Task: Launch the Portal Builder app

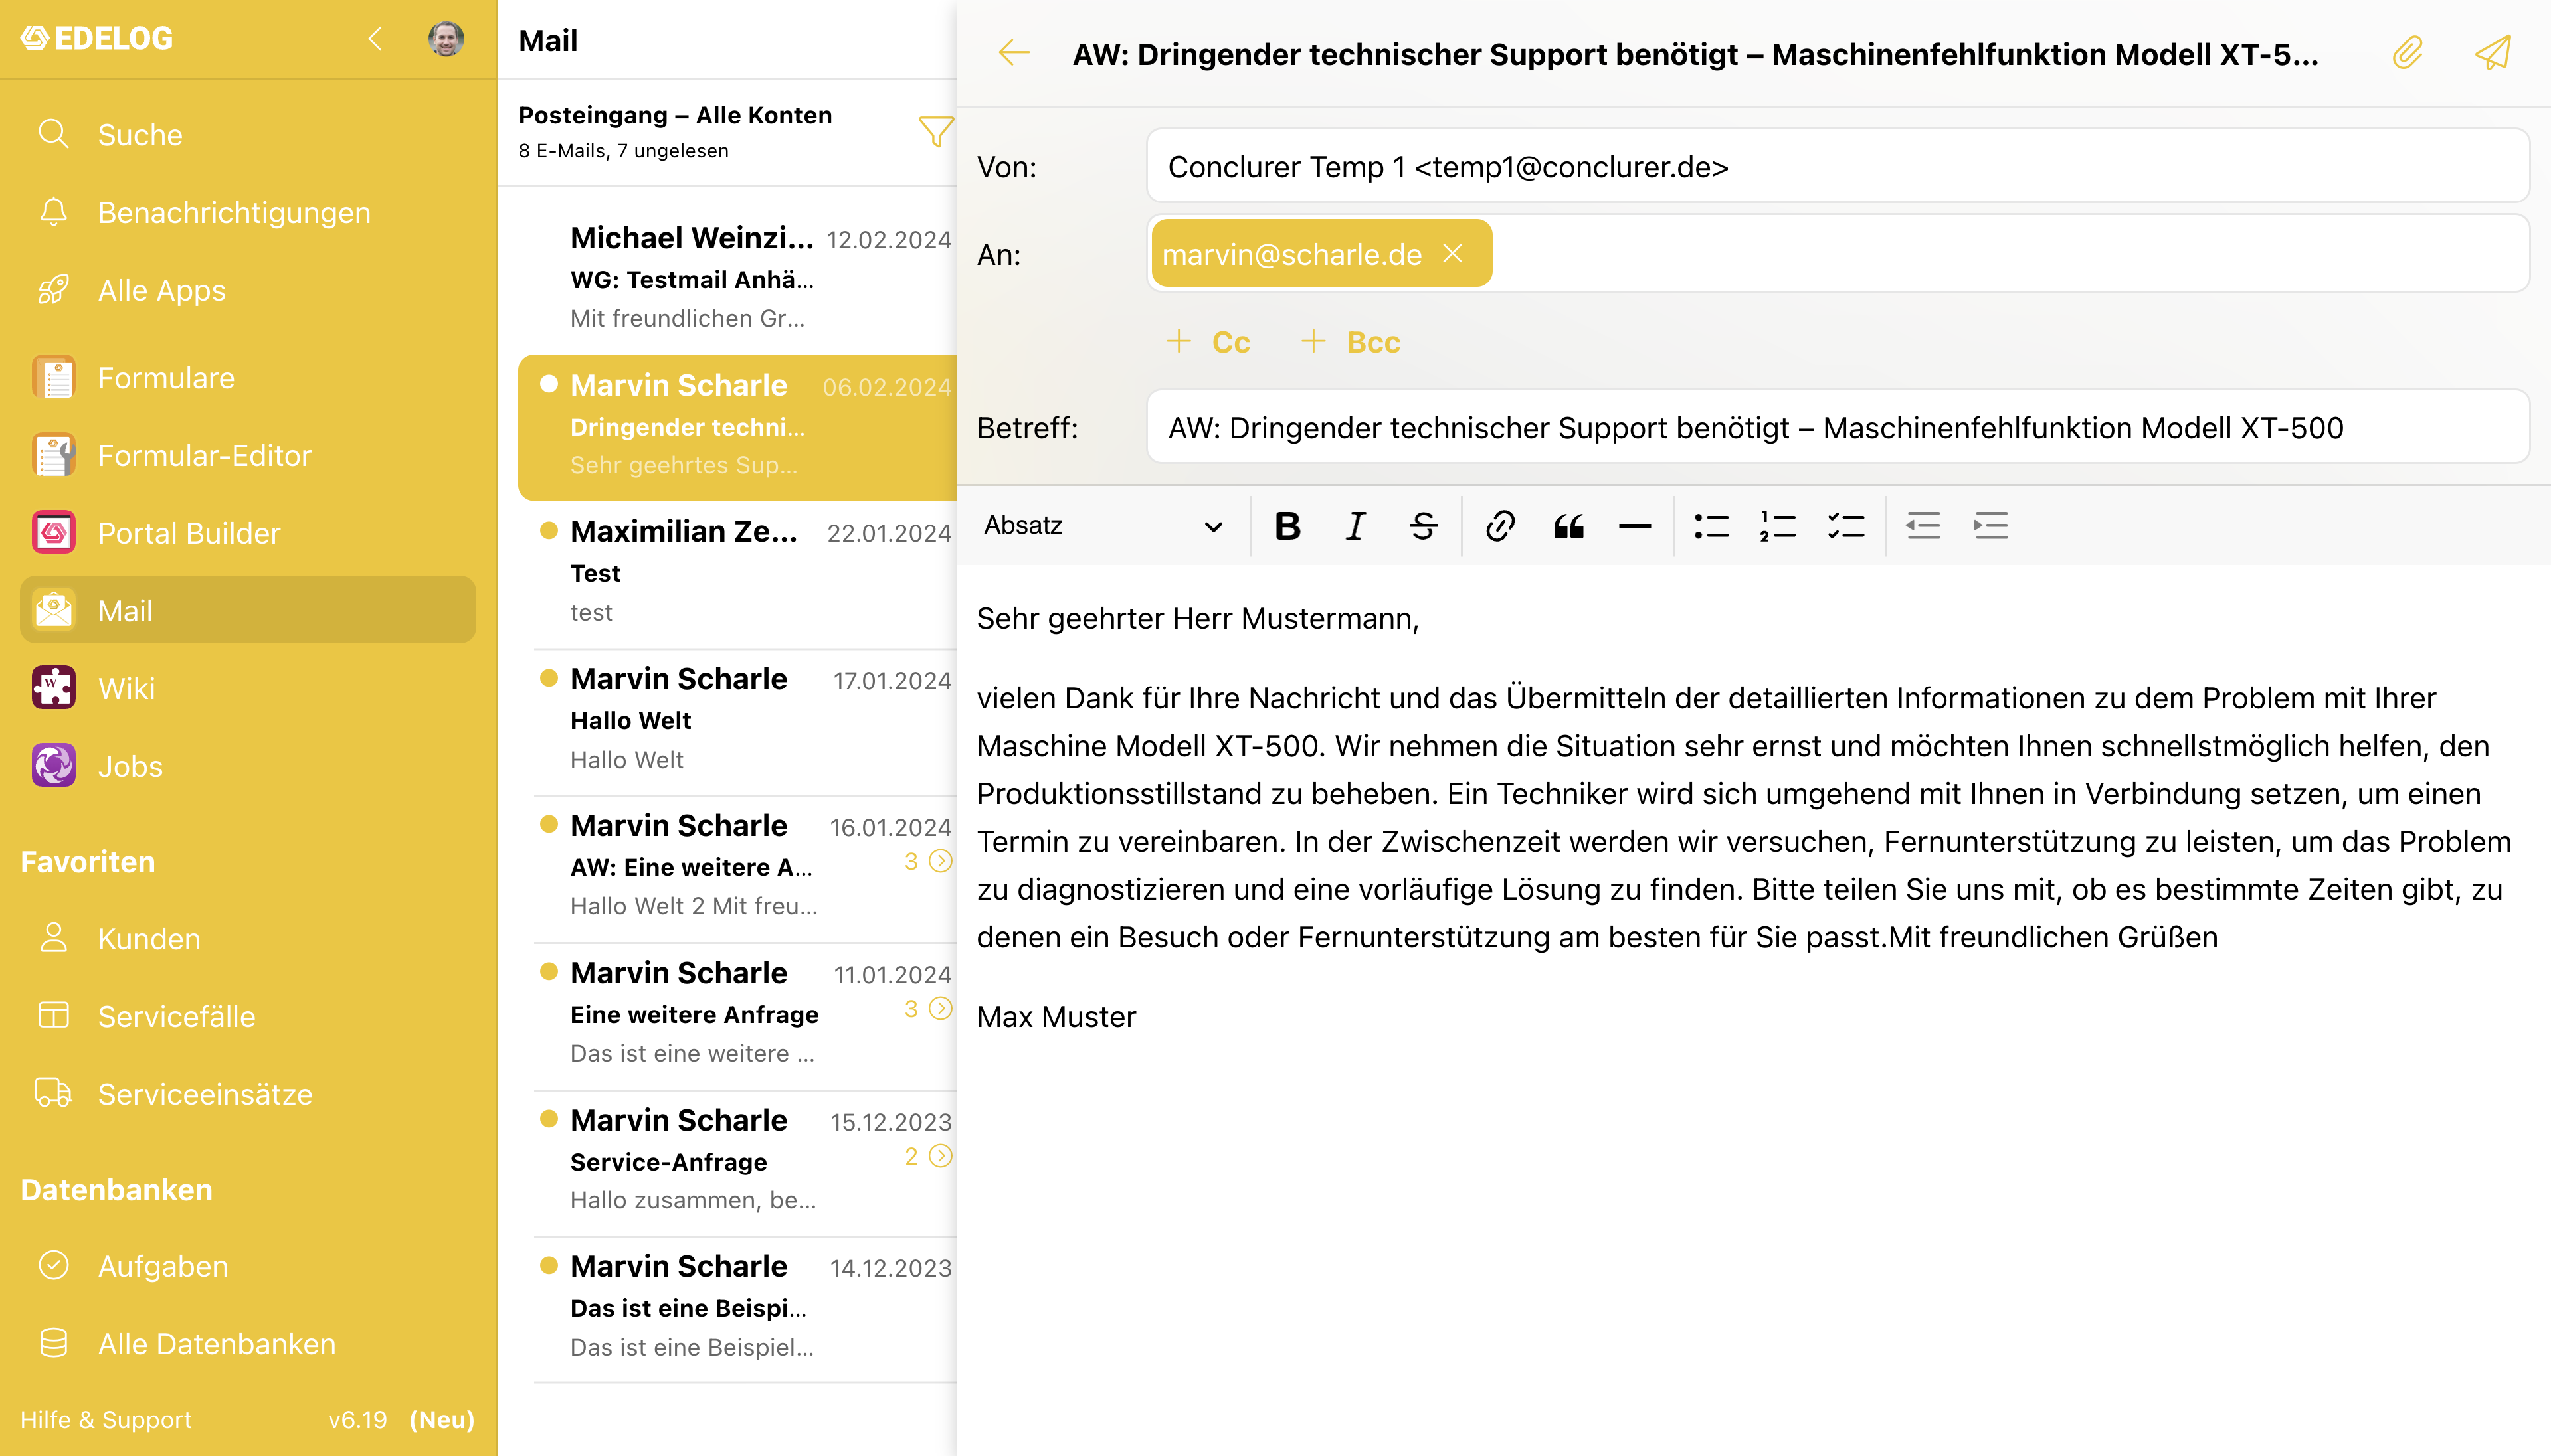Action: coord(248,533)
